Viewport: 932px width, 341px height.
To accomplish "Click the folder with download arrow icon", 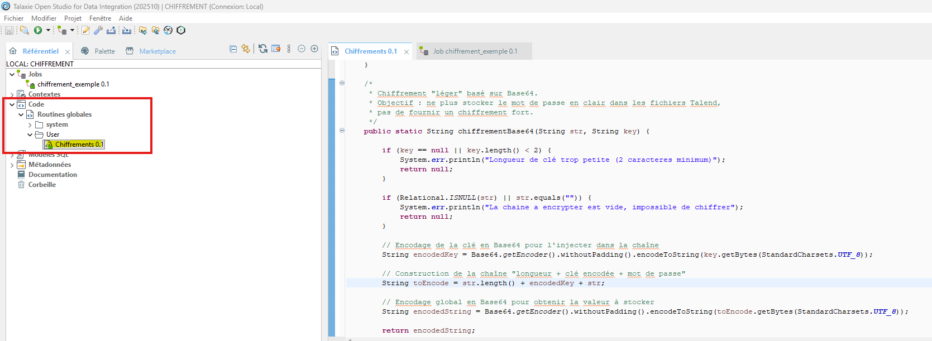I will click(x=143, y=30).
